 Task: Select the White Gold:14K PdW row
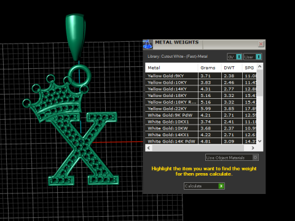pos(201,141)
